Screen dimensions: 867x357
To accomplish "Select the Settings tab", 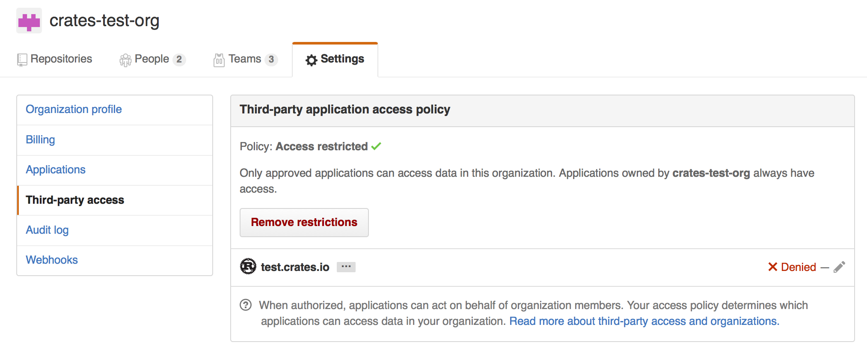I will click(x=335, y=59).
